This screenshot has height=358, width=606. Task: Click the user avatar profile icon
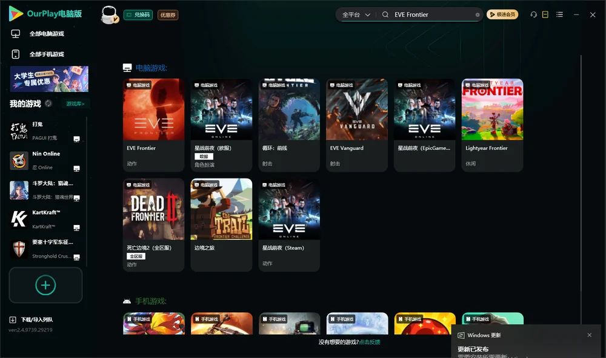[109, 15]
